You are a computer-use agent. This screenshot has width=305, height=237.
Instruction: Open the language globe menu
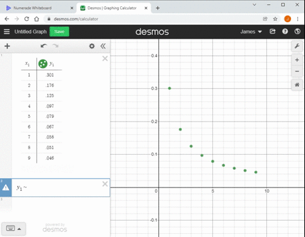pyautogui.click(x=297, y=32)
